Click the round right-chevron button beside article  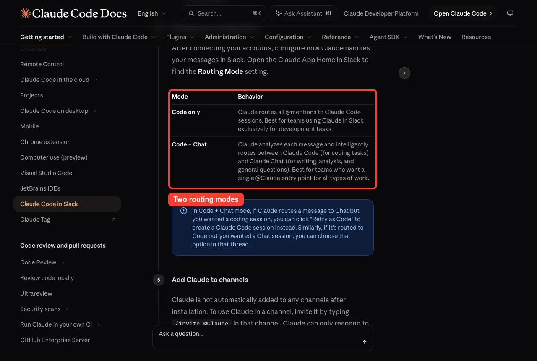pyautogui.click(x=404, y=73)
